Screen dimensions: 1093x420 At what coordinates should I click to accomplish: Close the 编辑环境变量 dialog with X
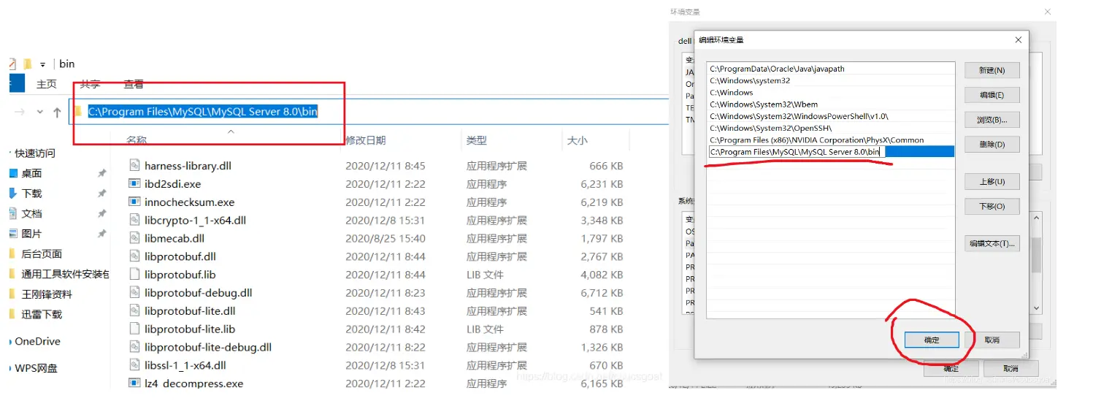[1019, 40]
